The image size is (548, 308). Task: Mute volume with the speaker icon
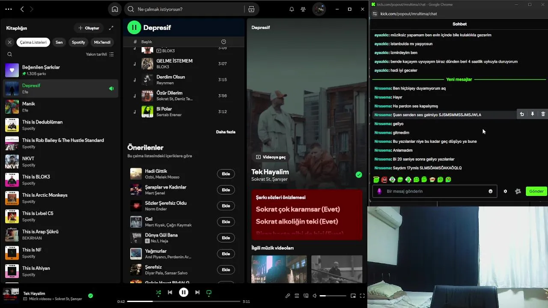315,296
